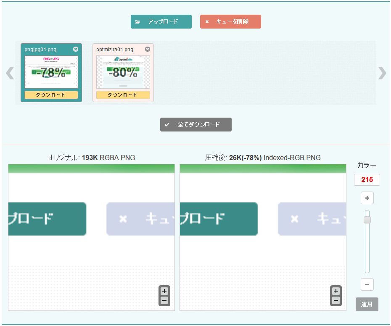Remove optmizira01.png from the queue

pyautogui.click(x=147, y=49)
